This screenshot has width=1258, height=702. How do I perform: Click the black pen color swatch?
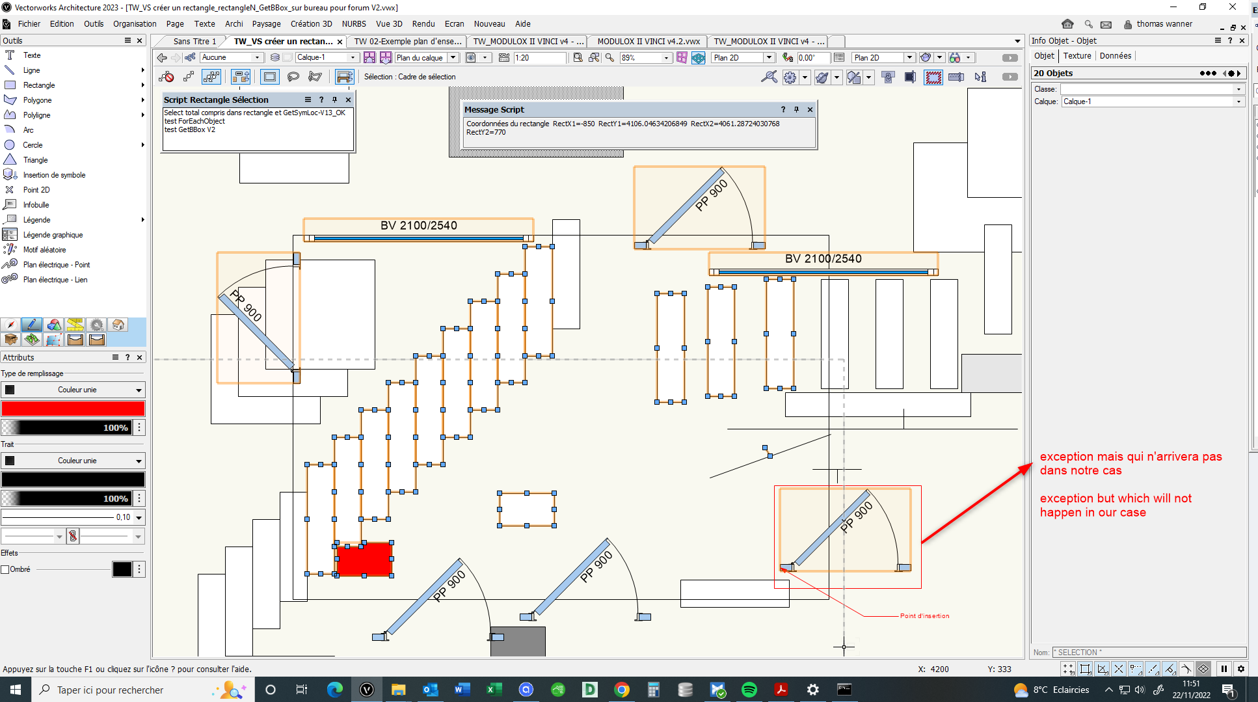tap(73, 479)
